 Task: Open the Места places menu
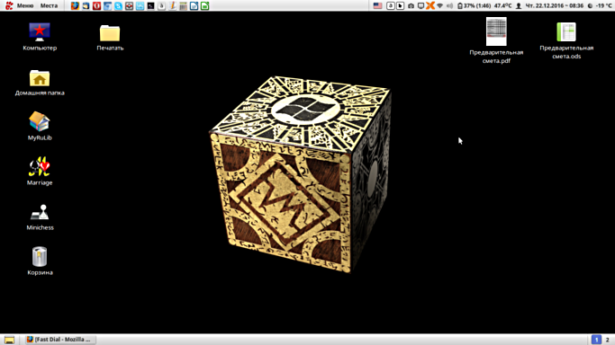tap(49, 6)
